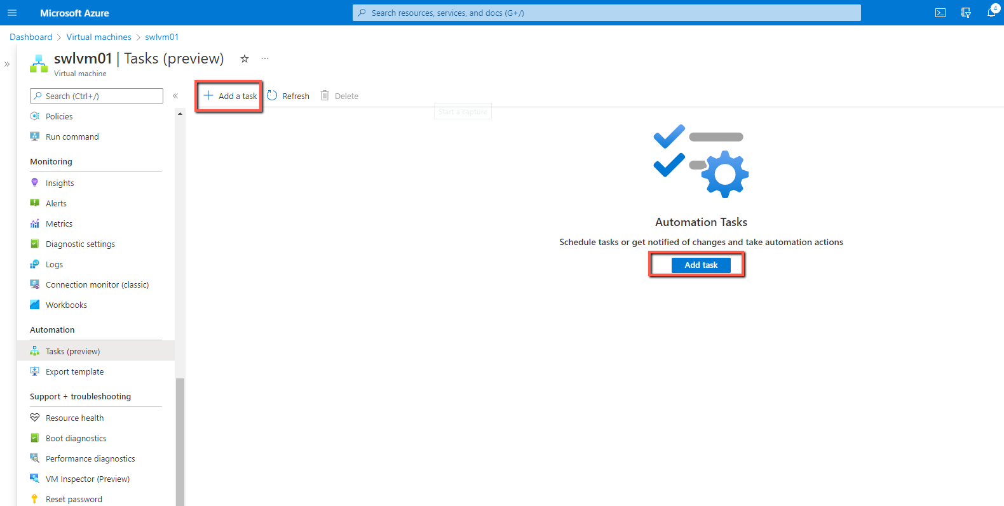This screenshot has height=506, width=1004.
Task: Select Alerts under Monitoring
Action: 56,203
